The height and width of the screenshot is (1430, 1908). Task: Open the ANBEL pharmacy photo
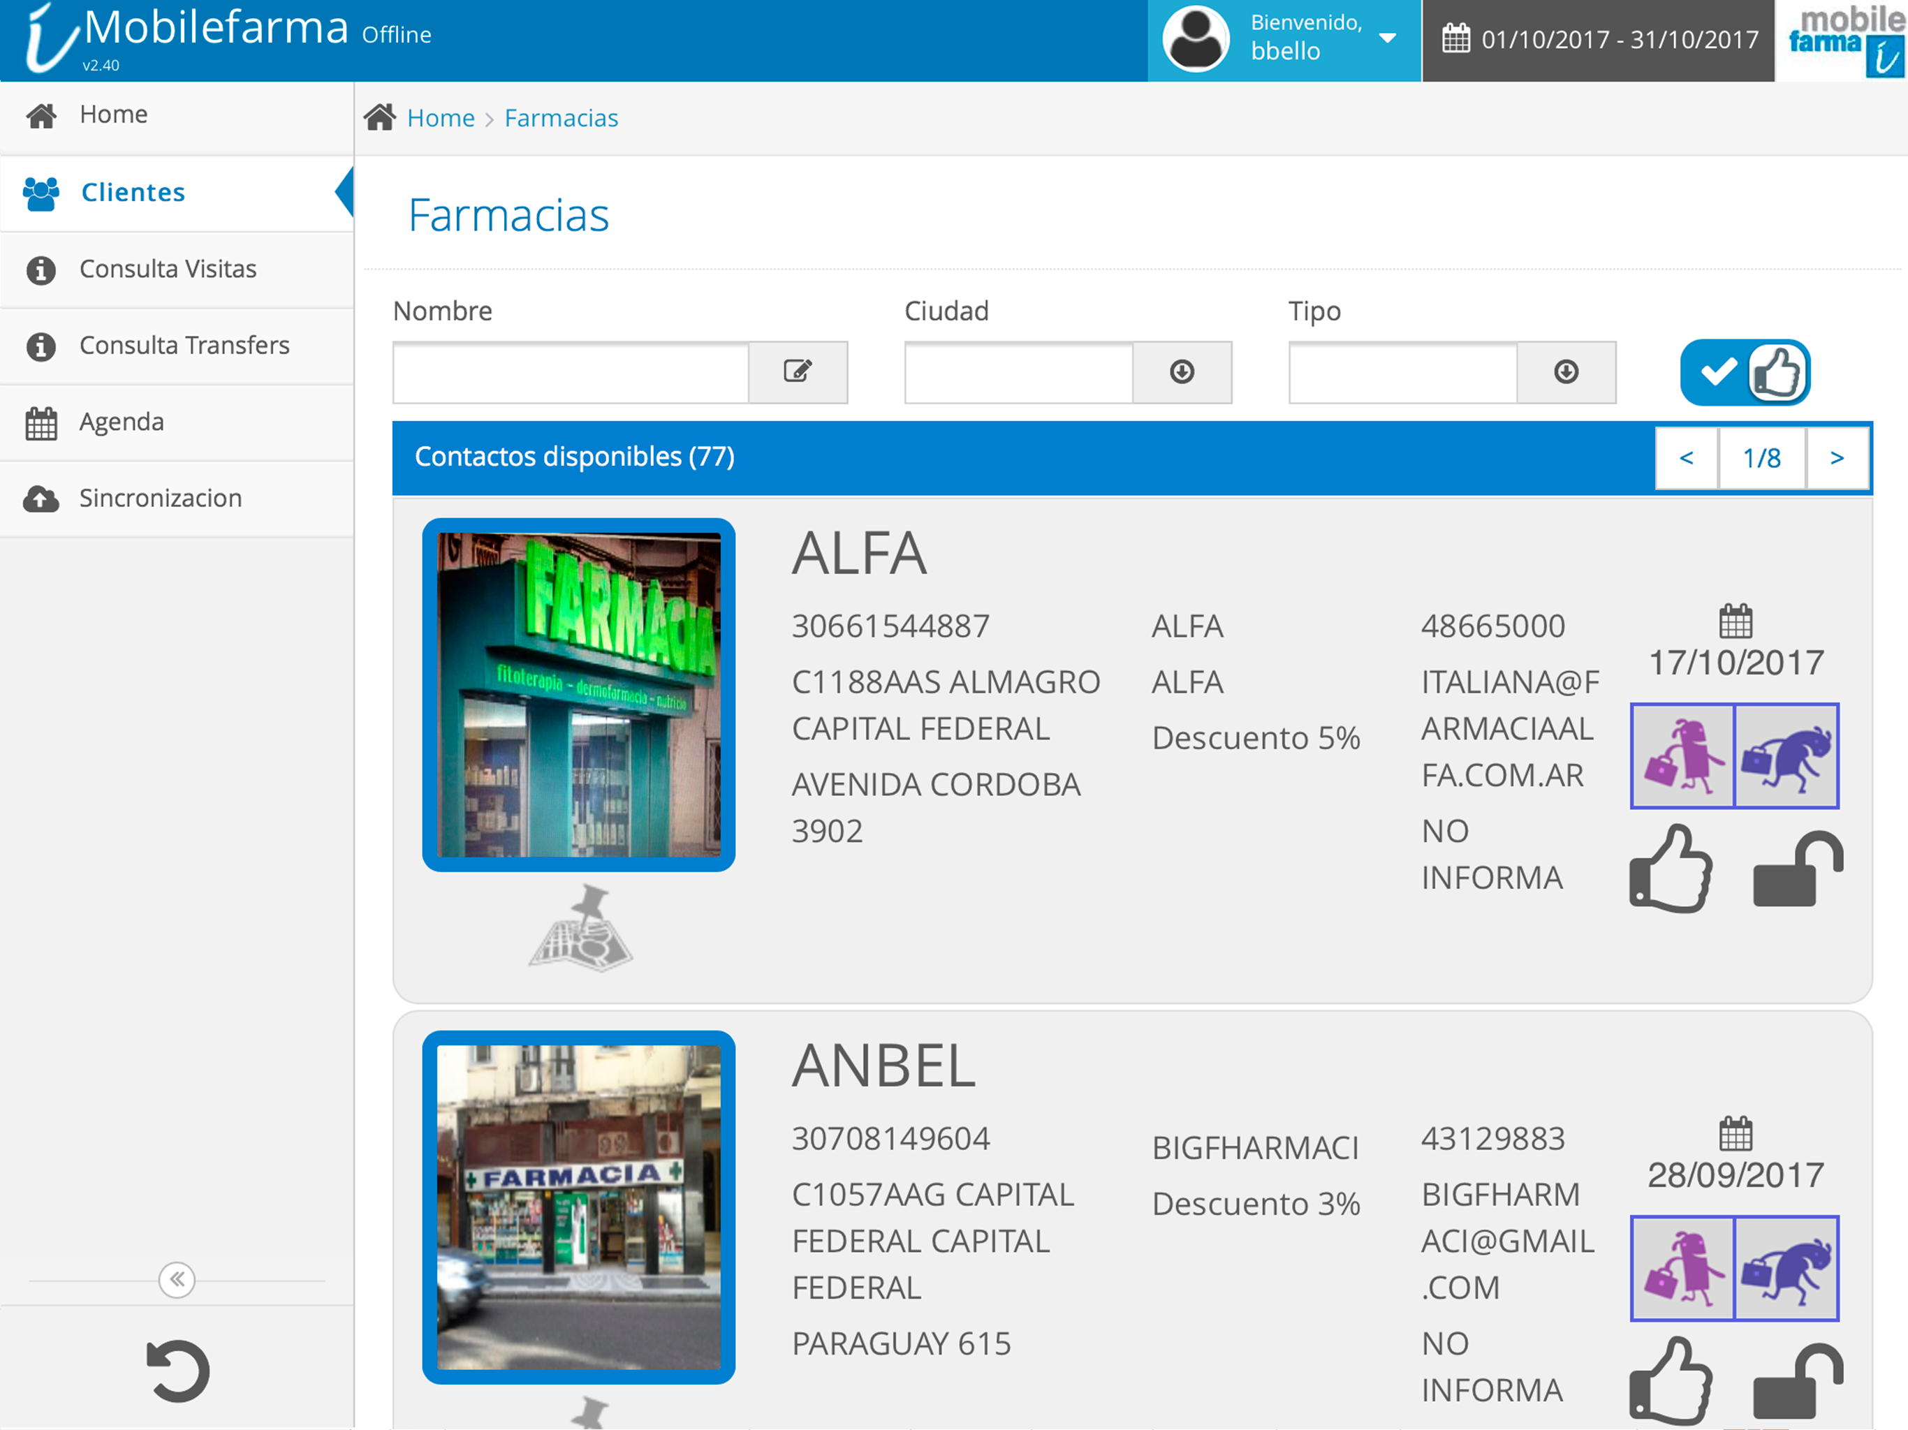579,1207
